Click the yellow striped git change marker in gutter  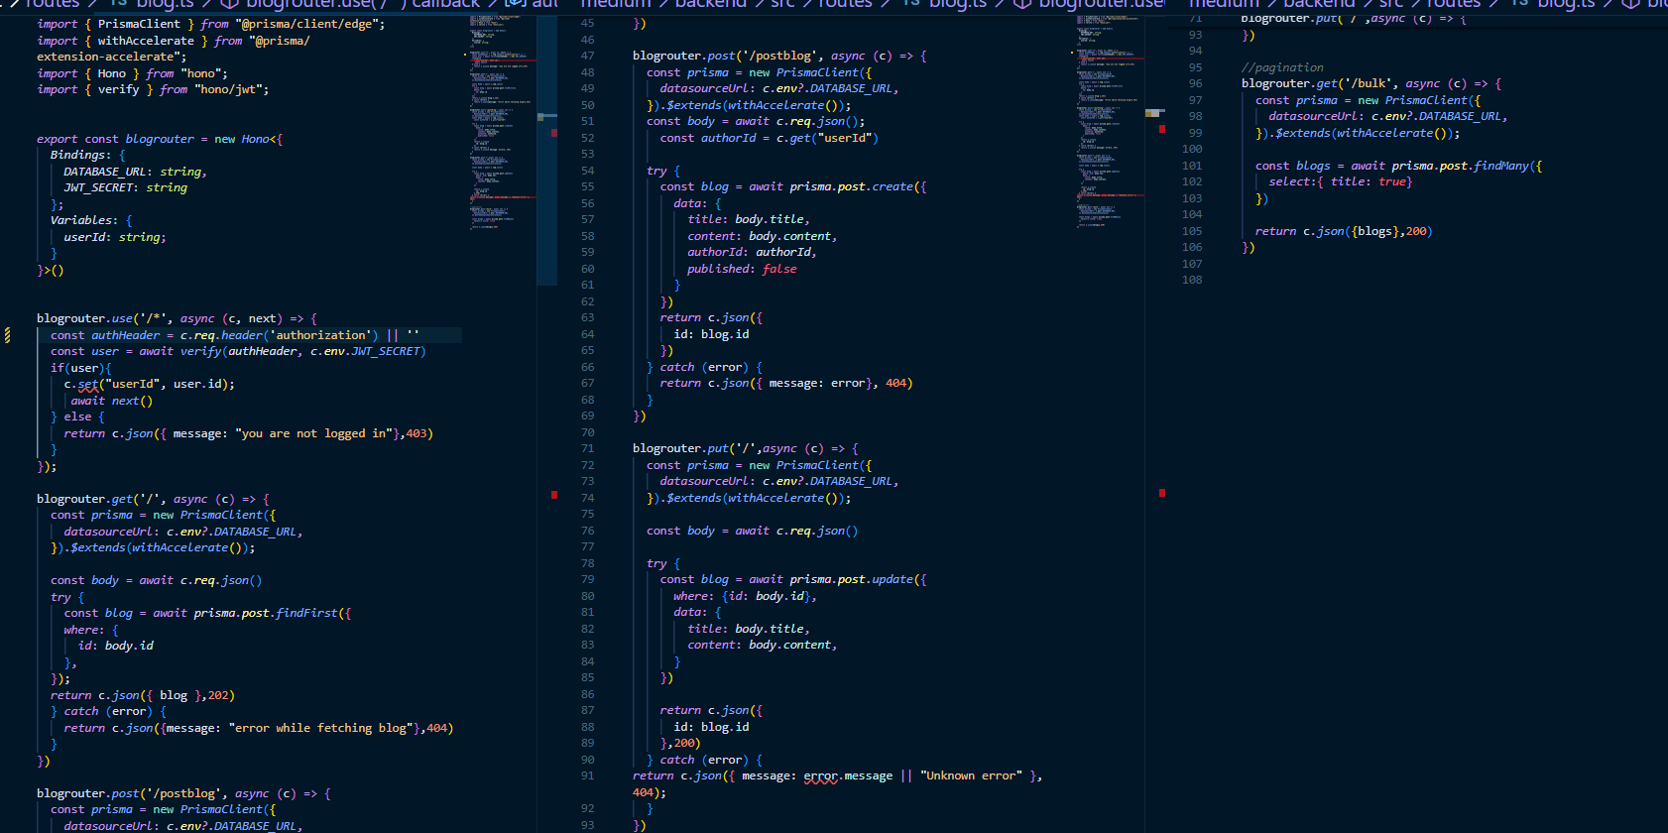pos(8,335)
